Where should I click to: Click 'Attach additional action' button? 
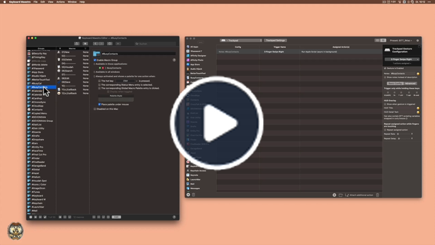click(x=359, y=195)
